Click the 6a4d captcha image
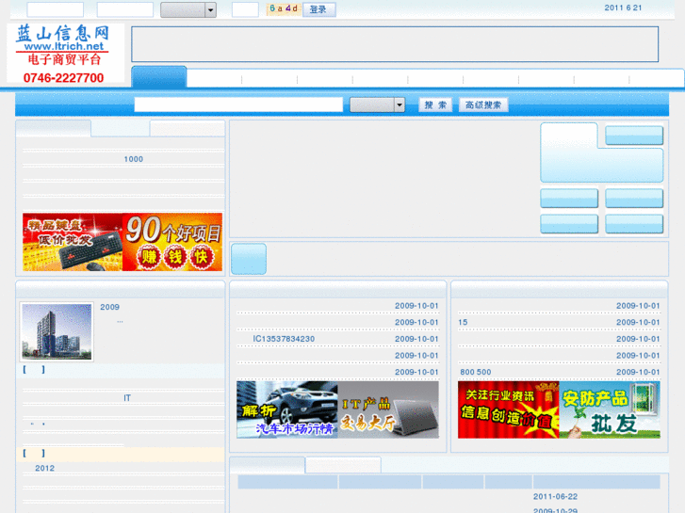This screenshot has height=513, width=685. point(284,9)
